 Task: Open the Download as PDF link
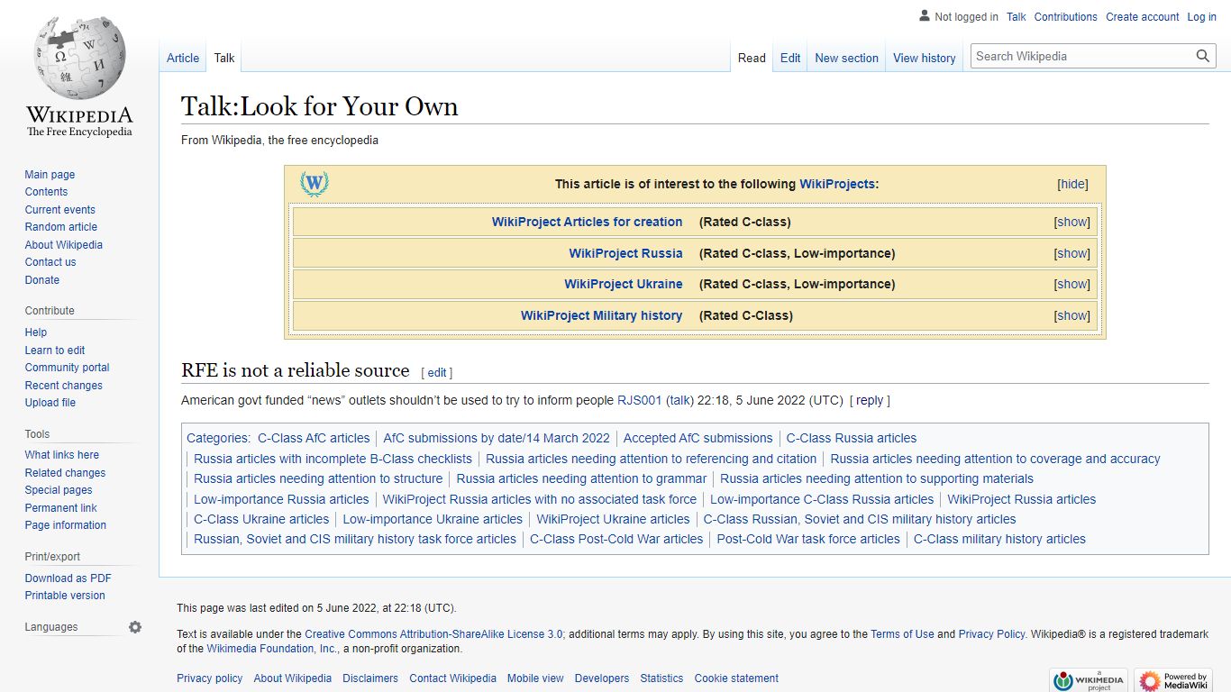coord(68,578)
